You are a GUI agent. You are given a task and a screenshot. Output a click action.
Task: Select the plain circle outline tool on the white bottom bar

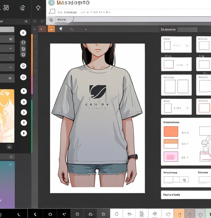(x=116, y=214)
